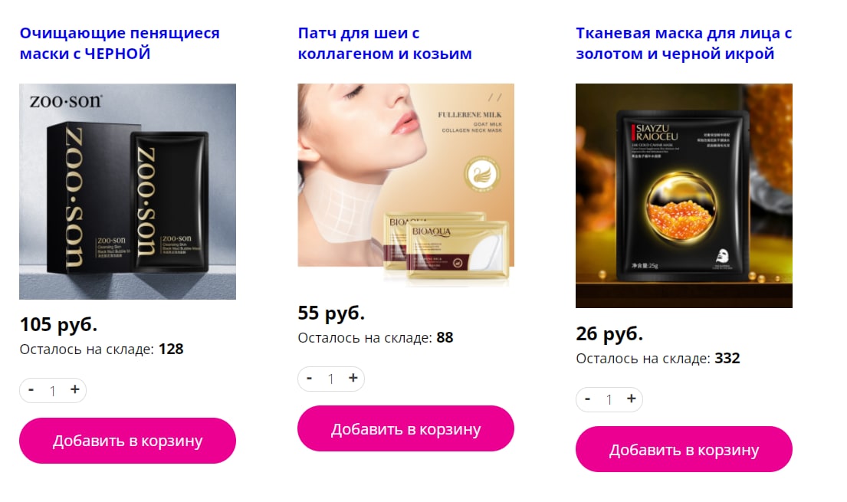This screenshot has height=502, width=847.
Task: Decrease quantity for the 26 руб. caviar mask
Action: (x=587, y=399)
